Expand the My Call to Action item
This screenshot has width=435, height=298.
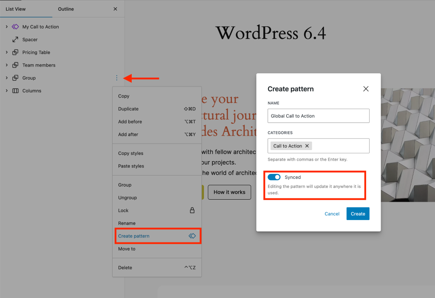[x=7, y=27]
